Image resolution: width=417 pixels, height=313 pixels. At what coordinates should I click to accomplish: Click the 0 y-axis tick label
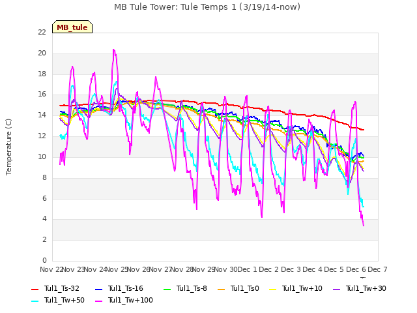[x=44, y=260]
